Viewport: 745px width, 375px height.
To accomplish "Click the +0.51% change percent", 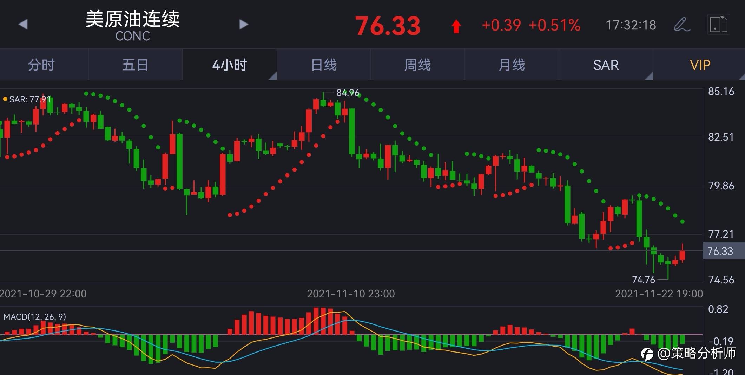I will [554, 25].
